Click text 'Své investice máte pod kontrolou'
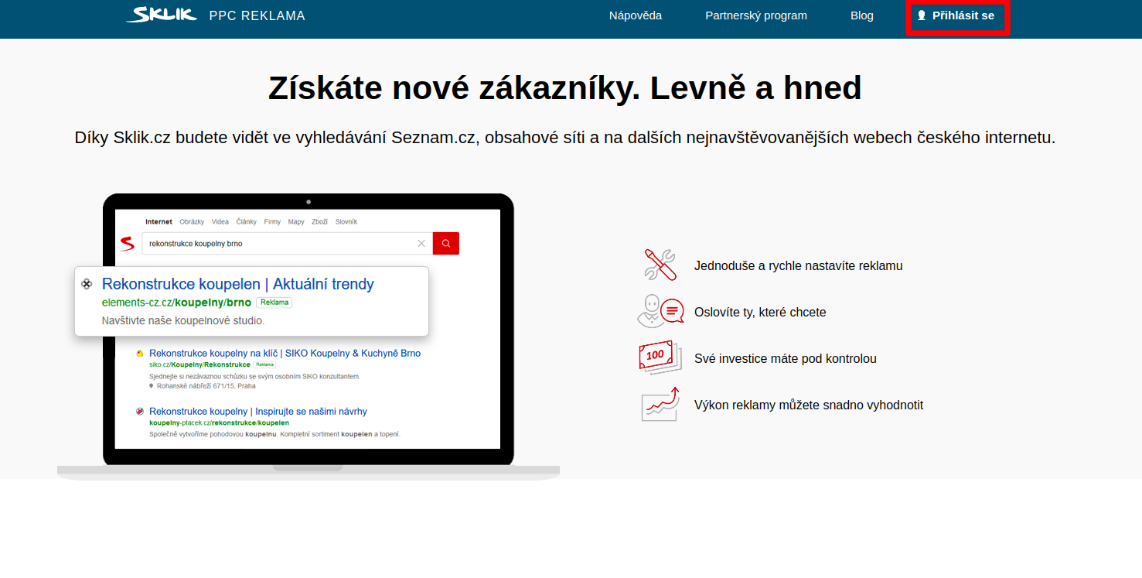The width and height of the screenshot is (1142, 578). click(786, 358)
